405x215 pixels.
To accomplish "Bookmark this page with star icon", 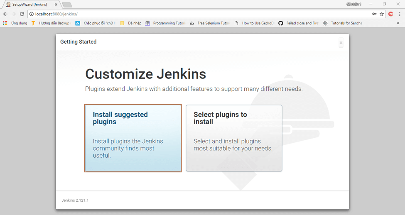I will point(382,14).
